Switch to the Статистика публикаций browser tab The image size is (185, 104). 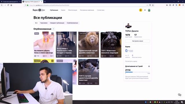11,2
